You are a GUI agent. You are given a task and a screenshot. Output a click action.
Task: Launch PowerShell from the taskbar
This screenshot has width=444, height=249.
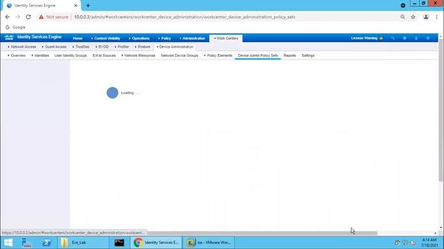[x=46, y=243]
